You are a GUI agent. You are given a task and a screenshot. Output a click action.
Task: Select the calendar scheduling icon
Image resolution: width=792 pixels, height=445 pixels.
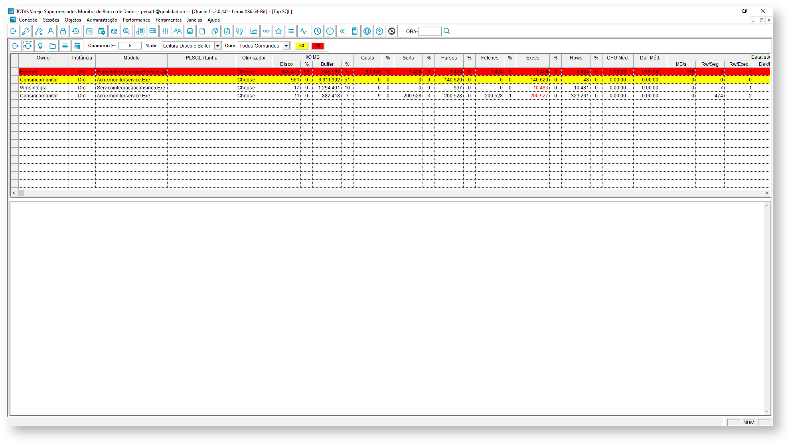pos(89,31)
